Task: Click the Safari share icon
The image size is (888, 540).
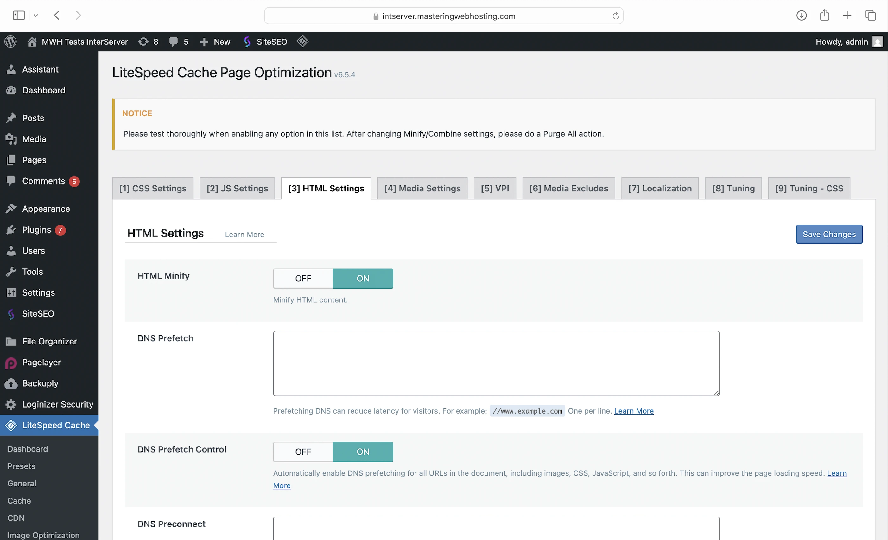Action: (825, 16)
